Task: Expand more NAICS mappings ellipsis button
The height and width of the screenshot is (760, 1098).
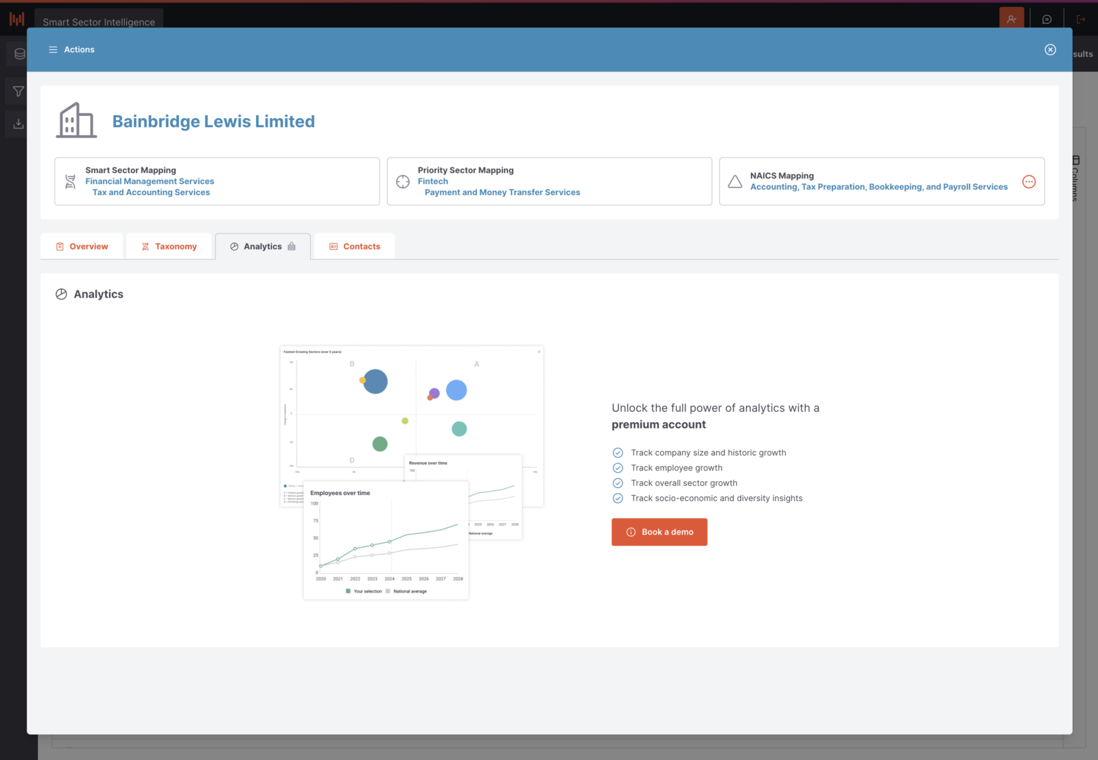Action: pos(1029,181)
